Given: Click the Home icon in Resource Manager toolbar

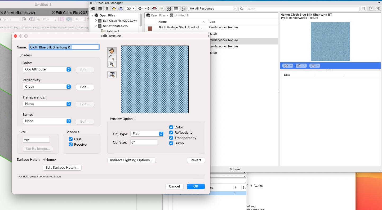Looking at the screenshot, I should pos(154,8).
